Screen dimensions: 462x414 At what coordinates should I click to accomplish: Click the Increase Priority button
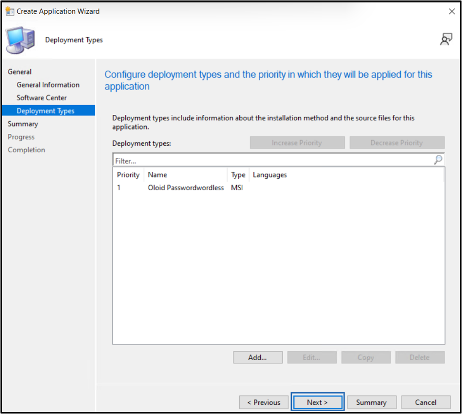(297, 143)
